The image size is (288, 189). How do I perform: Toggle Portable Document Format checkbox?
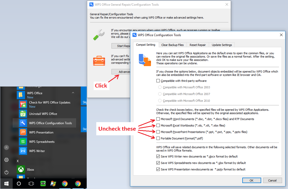(x=158, y=138)
